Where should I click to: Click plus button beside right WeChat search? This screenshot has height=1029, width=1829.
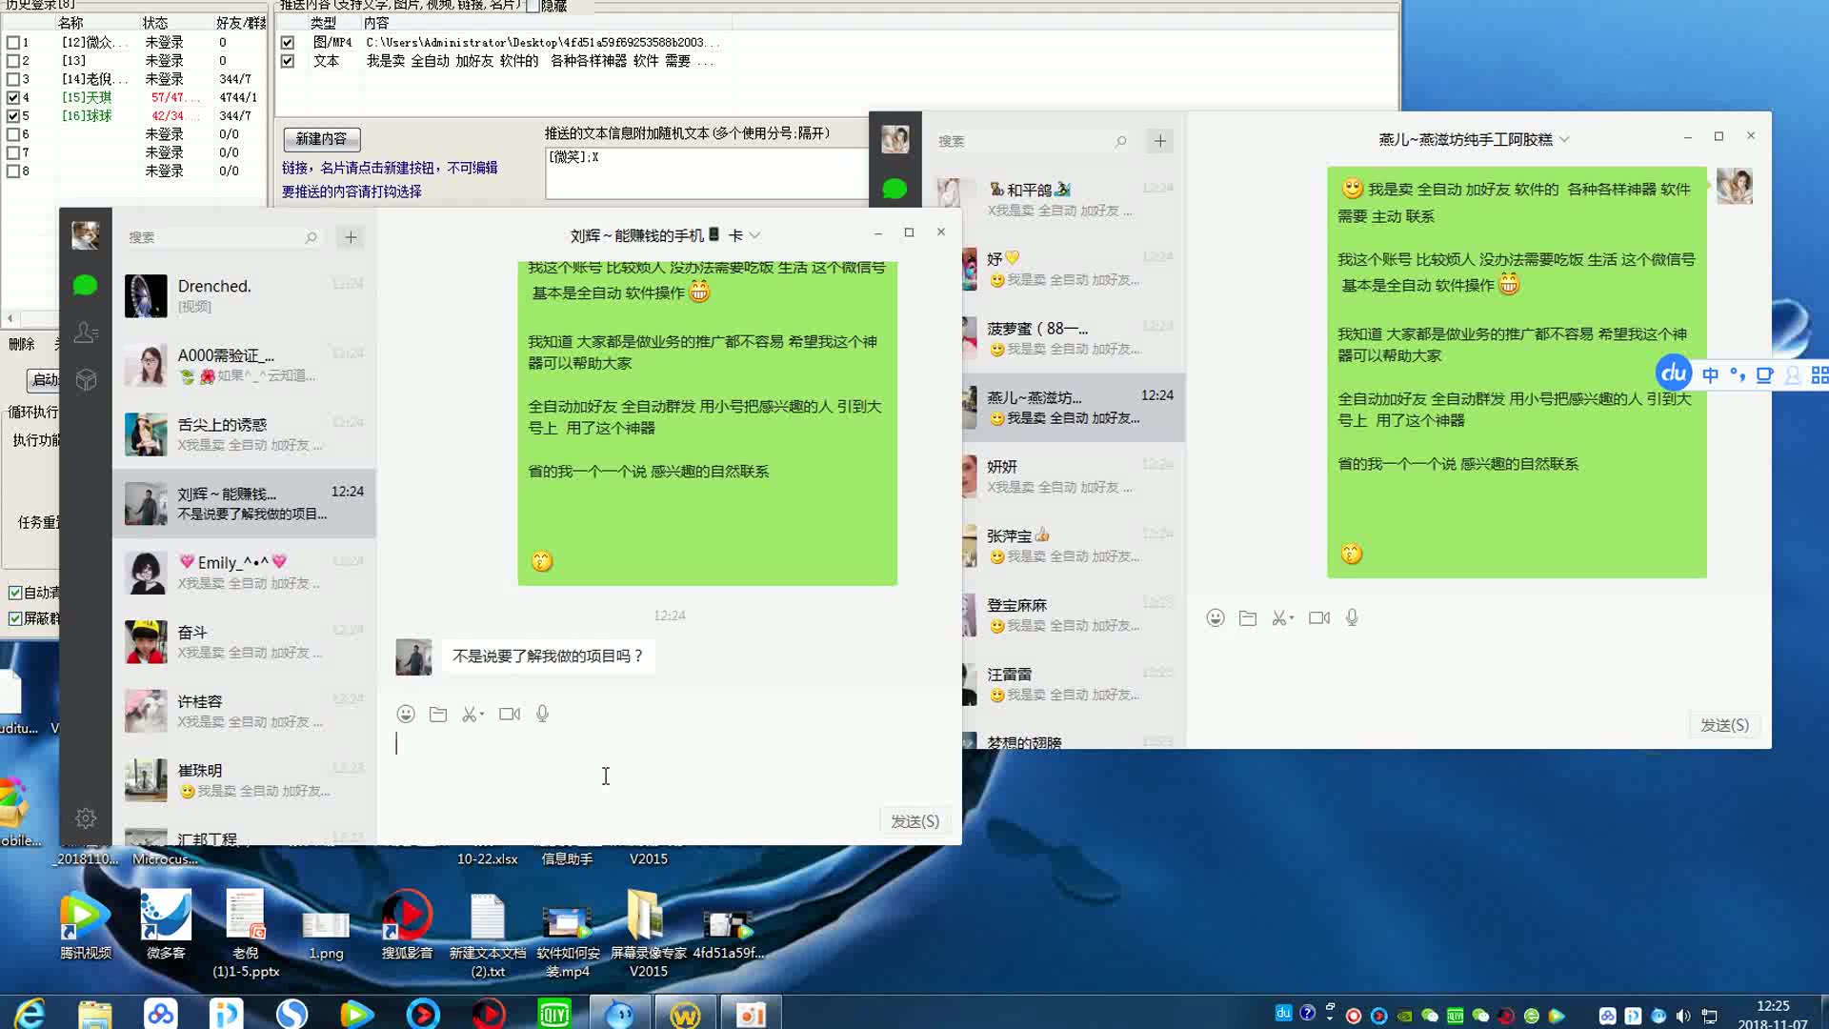1160,141
